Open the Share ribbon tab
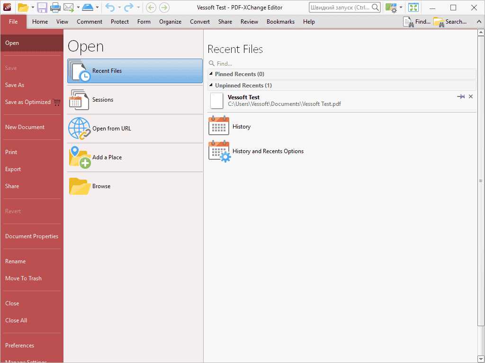This screenshot has width=485, height=363. tap(225, 22)
